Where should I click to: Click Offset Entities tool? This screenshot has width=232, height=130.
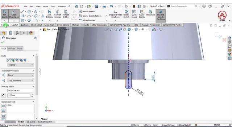point(66,14)
